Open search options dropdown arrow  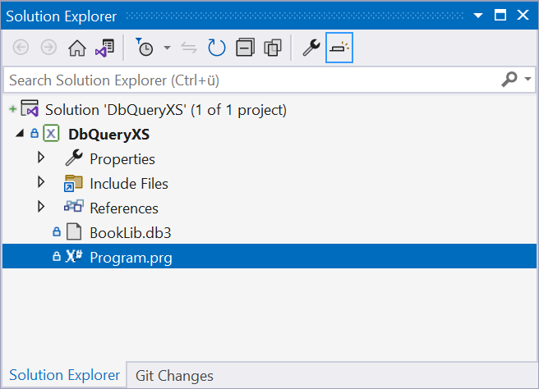(x=527, y=80)
